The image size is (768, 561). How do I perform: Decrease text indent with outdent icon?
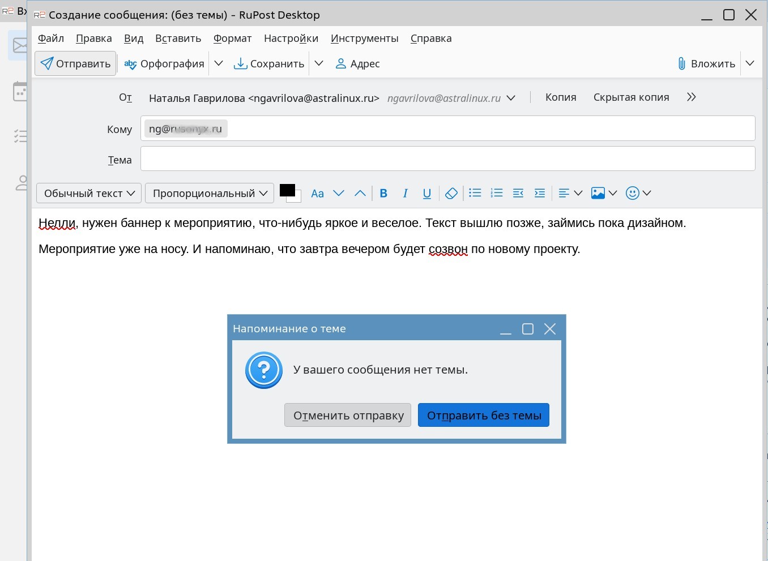(x=518, y=193)
